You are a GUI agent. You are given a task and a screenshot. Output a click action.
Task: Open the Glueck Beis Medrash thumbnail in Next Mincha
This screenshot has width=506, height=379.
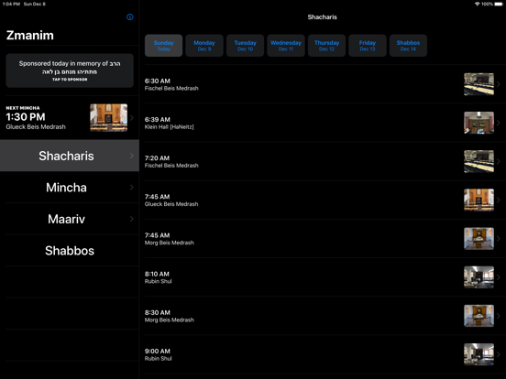[108, 117]
